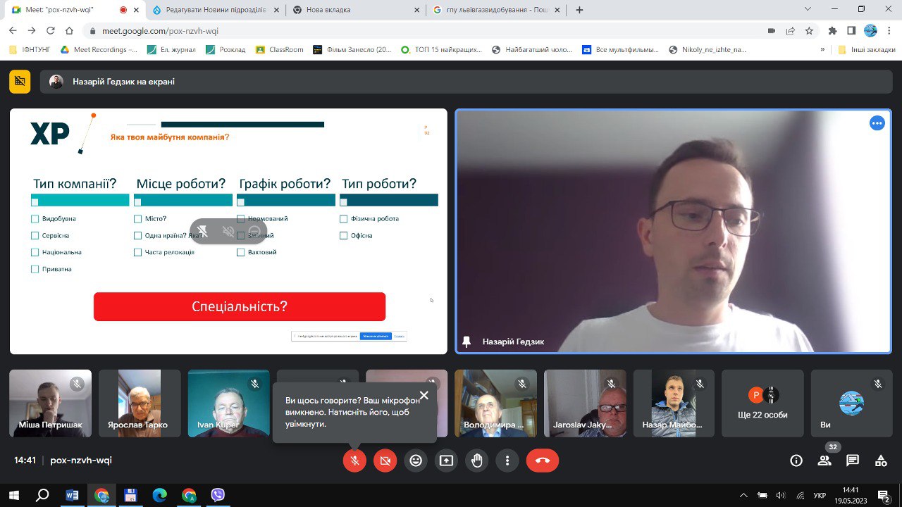Open the activities panel icon
The width and height of the screenshot is (902, 507).
click(881, 461)
